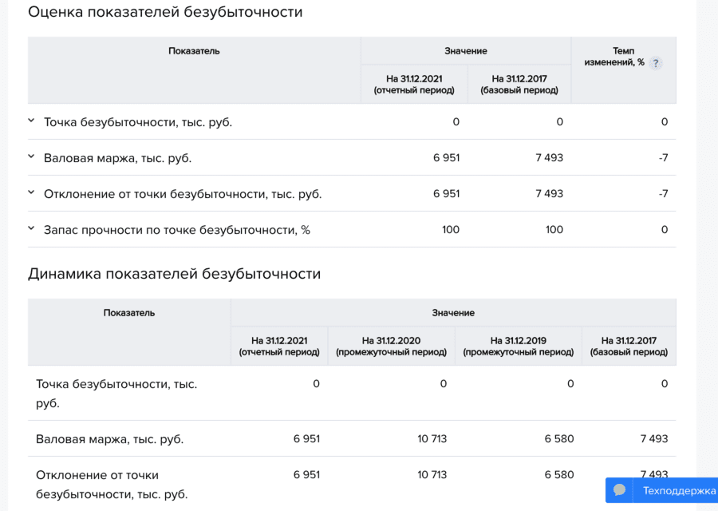Expand the Запас прочности row chevron
718x511 pixels.
coord(31,229)
